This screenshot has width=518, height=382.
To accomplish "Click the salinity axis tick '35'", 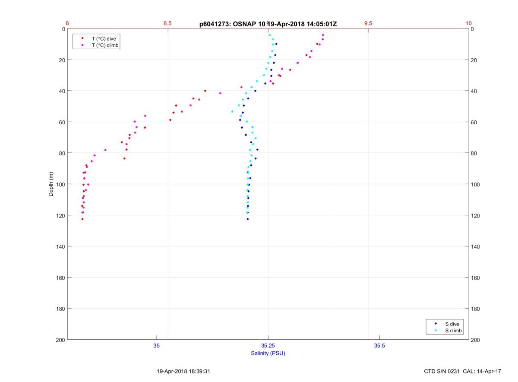I will click(157, 345).
